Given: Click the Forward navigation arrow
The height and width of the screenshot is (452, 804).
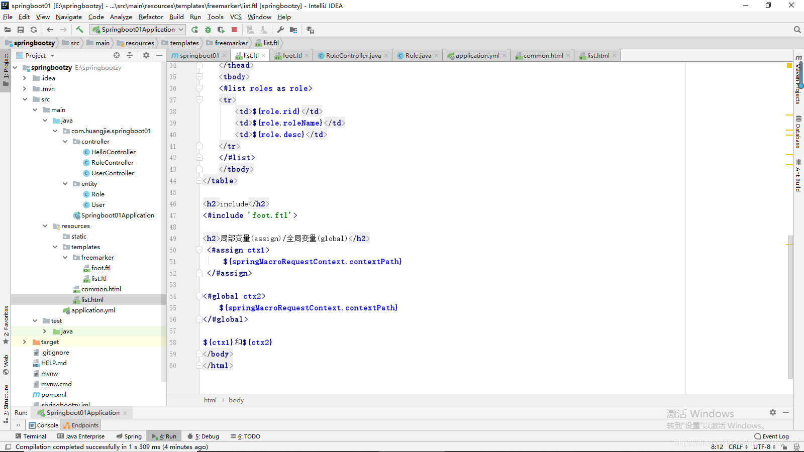Looking at the screenshot, I should 63,30.
